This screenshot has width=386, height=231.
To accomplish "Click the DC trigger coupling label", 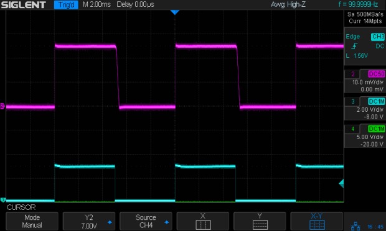I will tap(380, 46).
